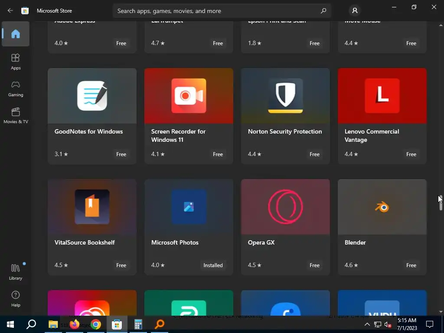The height and width of the screenshot is (333, 444).
Task: Click the Opera GX title text
Action: tap(261, 242)
